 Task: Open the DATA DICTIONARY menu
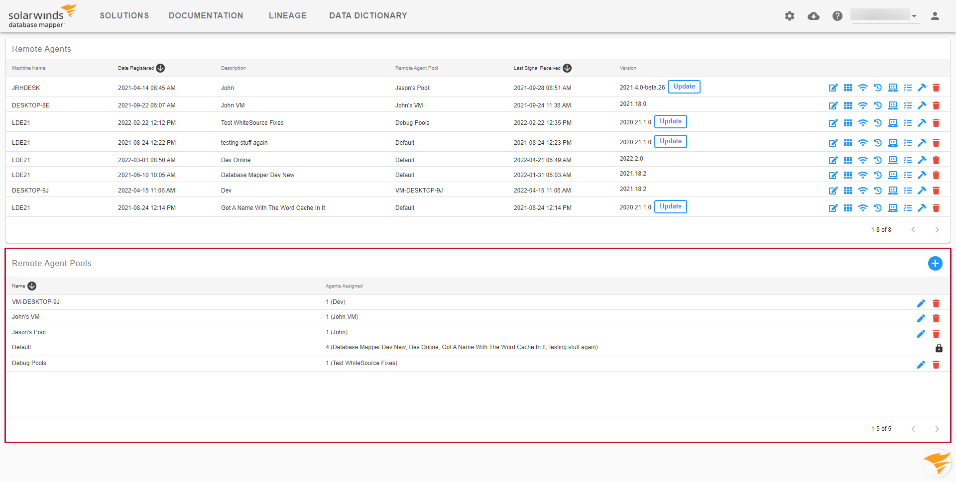coord(368,16)
